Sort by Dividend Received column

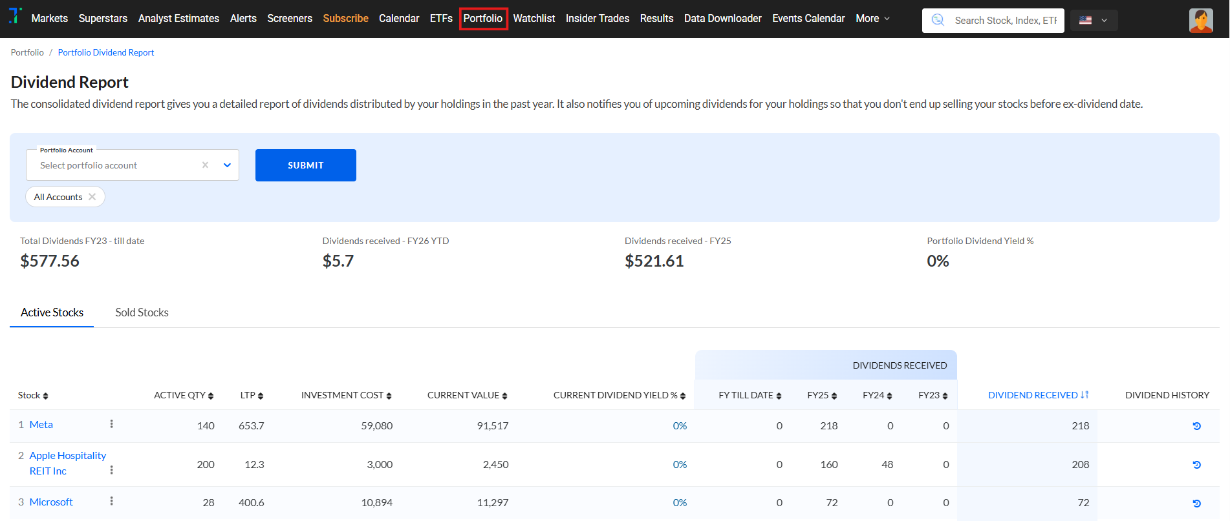tap(1038, 396)
